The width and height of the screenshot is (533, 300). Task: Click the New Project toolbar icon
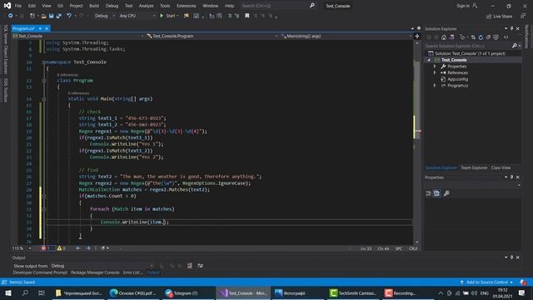pos(32,16)
